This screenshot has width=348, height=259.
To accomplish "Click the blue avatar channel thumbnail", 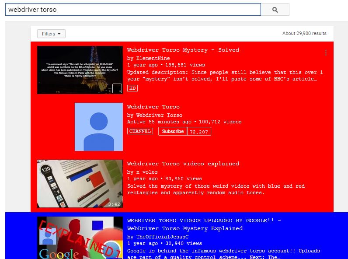I will tap(99, 127).
